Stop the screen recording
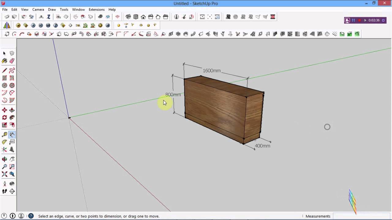Screen dimensions: 392x220 pyautogui.click(x=359, y=20)
